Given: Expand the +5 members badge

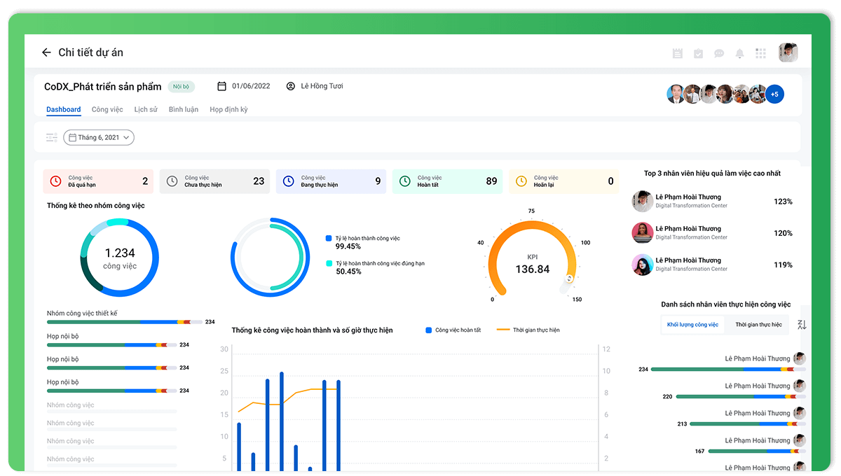Looking at the screenshot, I should click(x=774, y=94).
